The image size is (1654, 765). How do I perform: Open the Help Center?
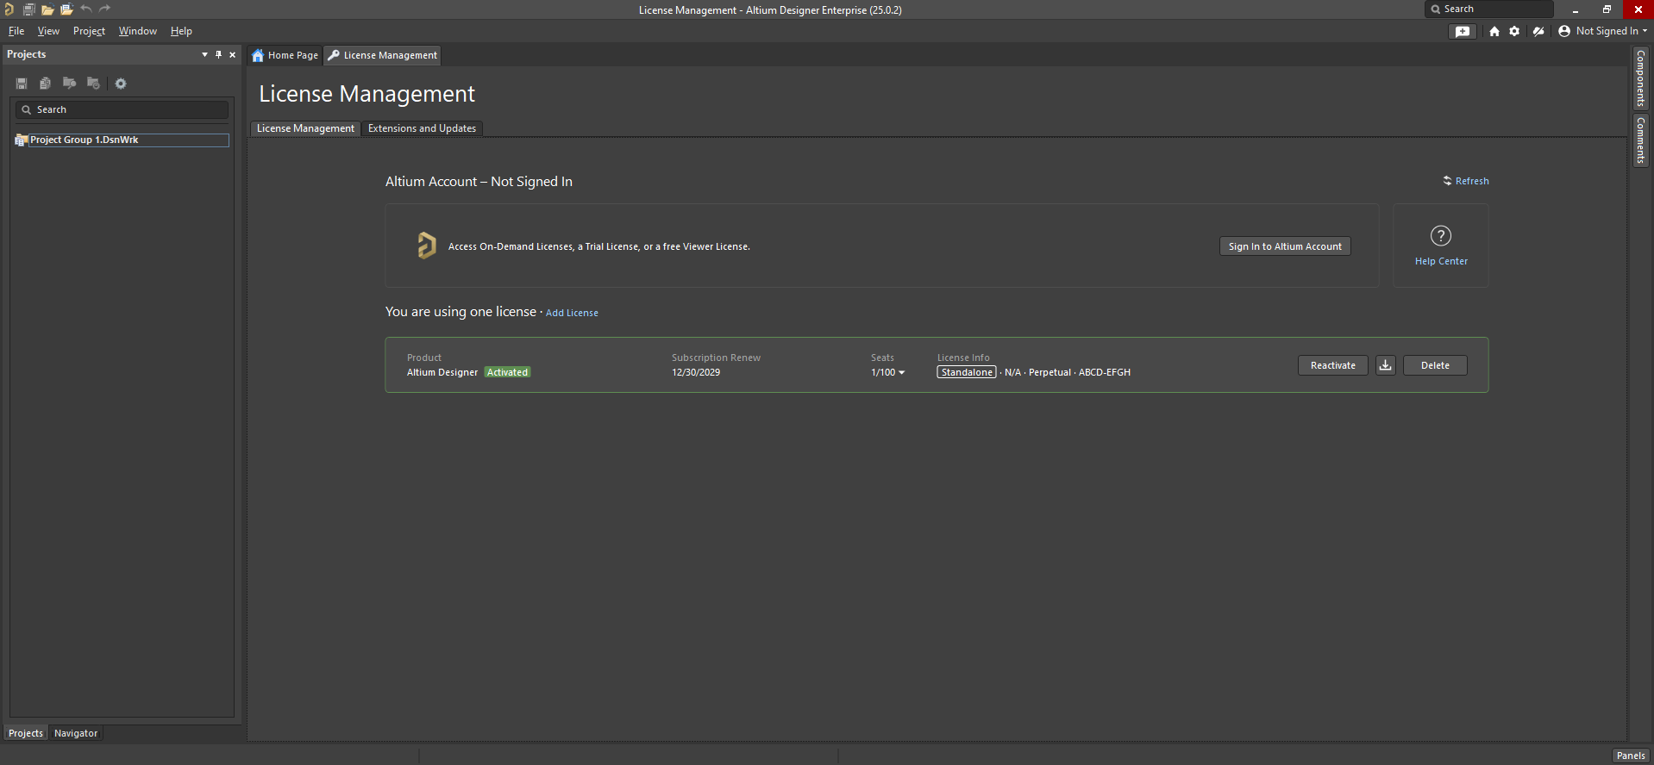[x=1441, y=246]
